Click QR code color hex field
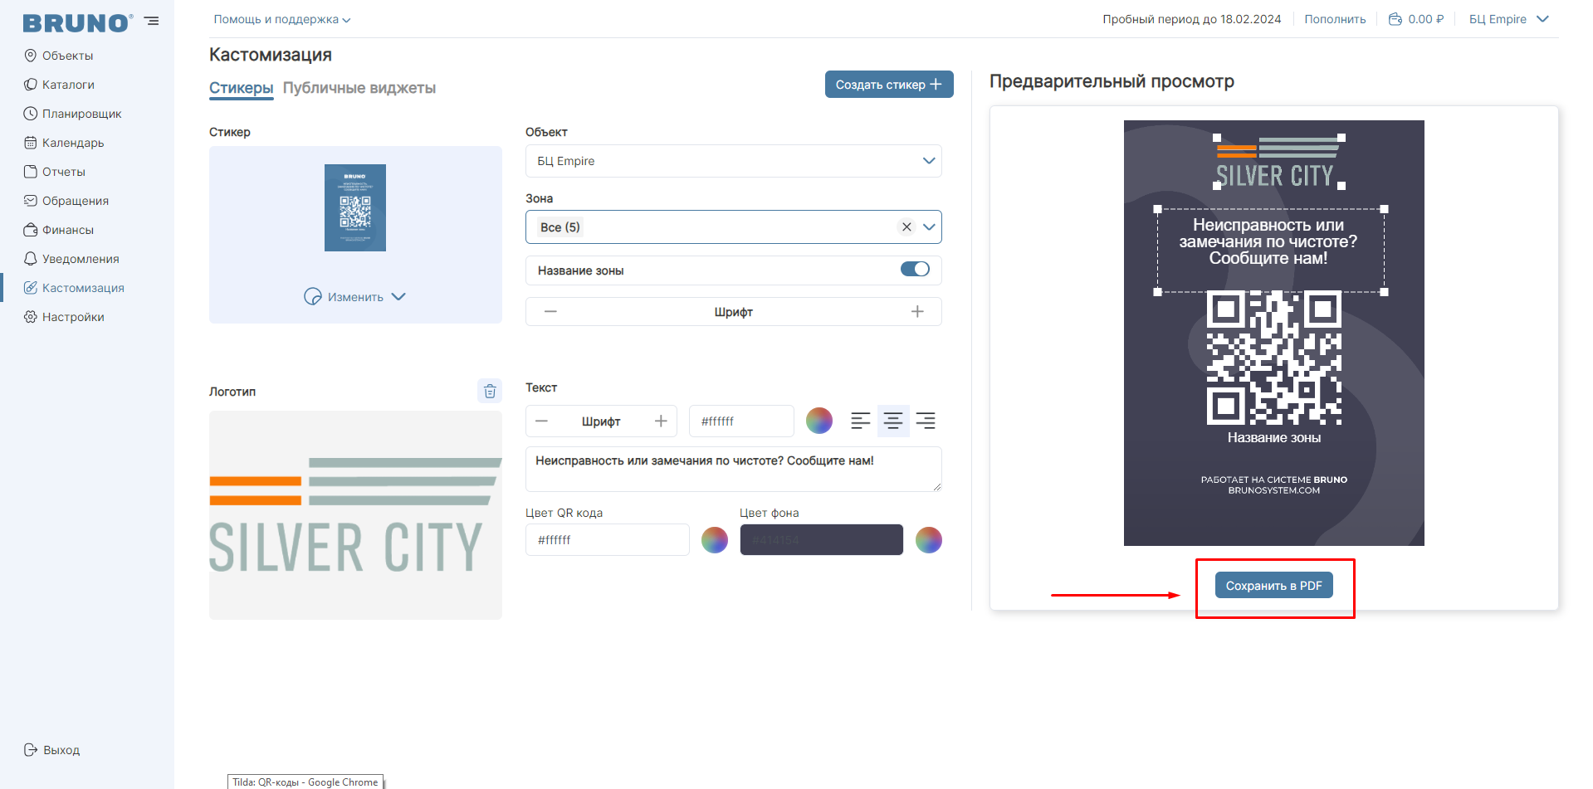The height and width of the screenshot is (789, 1593). [608, 540]
